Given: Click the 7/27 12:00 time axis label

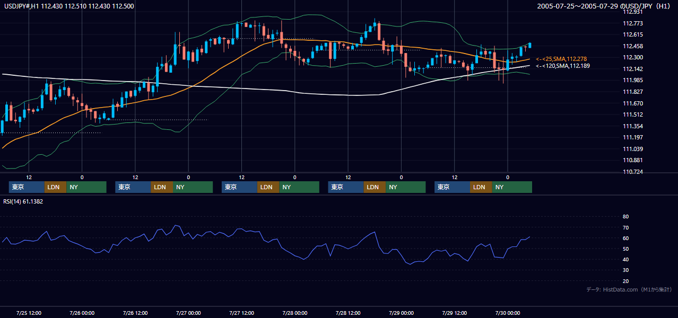Looking at the screenshot, I should (242, 313).
